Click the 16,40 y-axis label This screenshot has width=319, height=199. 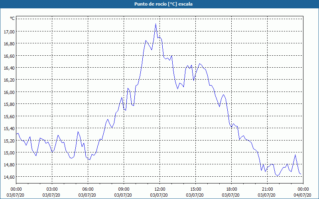pyautogui.click(x=9, y=68)
